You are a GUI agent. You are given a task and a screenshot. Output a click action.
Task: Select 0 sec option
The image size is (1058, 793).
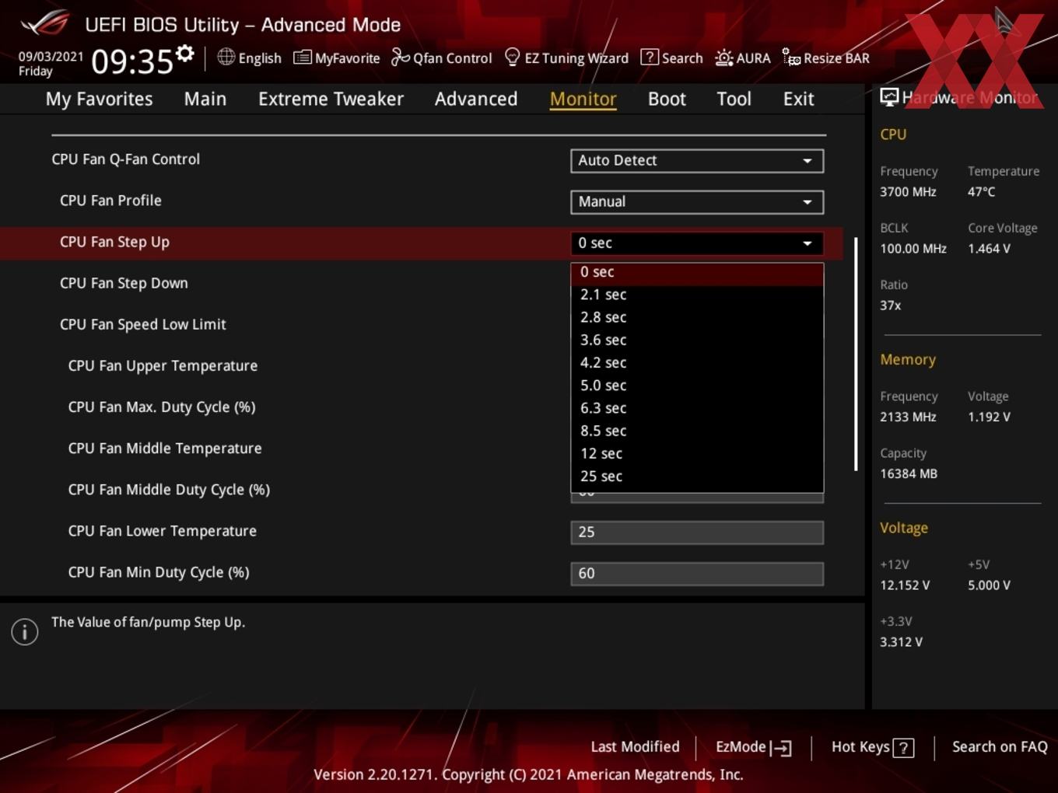pos(697,272)
